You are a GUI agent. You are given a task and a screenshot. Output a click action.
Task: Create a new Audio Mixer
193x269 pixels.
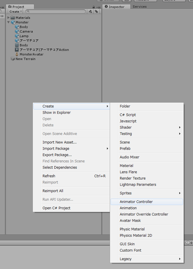[147, 157]
